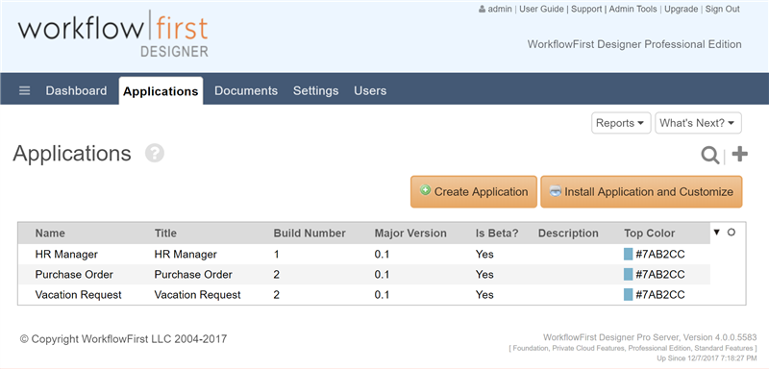Click Purchase Order in the Title column
This screenshot has width=769, height=369.
pyautogui.click(x=193, y=275)
